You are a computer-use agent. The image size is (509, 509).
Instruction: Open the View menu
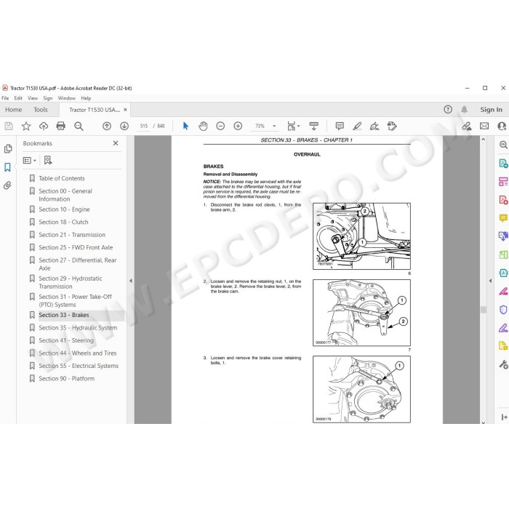pos(33,98)
